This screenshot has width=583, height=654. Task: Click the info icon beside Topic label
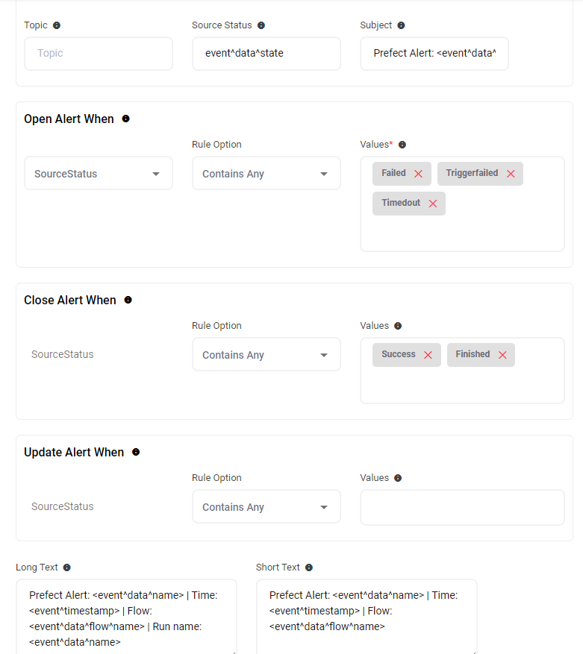click(57, 25)
